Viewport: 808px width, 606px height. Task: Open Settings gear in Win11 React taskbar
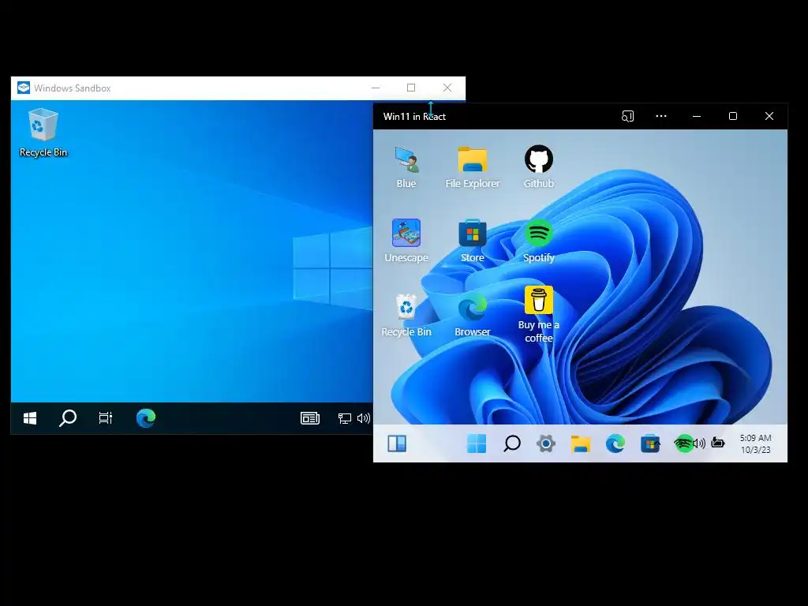tap(546, 443)
